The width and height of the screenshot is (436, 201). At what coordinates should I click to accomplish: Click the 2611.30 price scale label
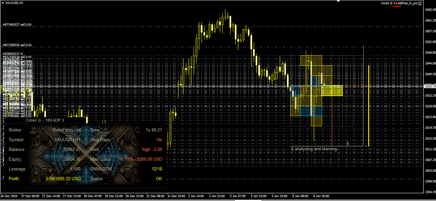tap(430, 149)
